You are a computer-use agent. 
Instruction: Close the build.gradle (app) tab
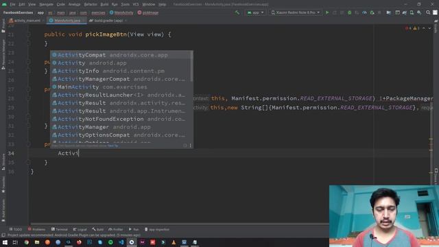coord(126,21)
